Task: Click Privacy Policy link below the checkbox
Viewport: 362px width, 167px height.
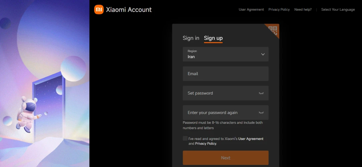Action: (x=205, y=144)
